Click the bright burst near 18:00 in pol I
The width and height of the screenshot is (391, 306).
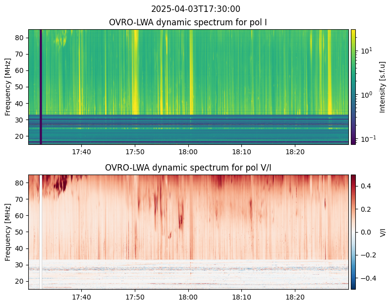(x=191, y=72)
